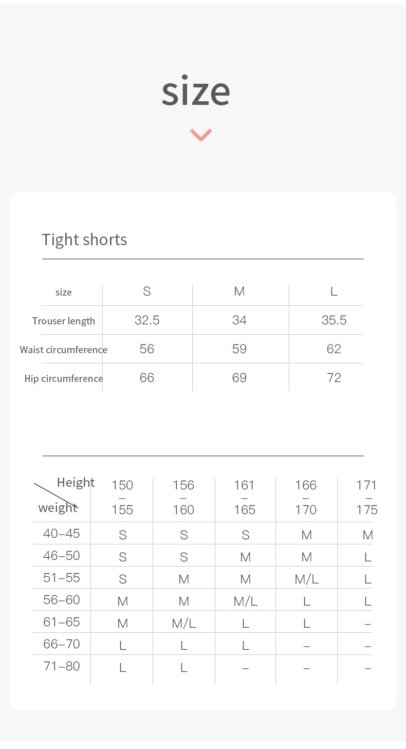Click the 40–45 weight row label
Screen dimensions: 406x749
click(62, 534)
